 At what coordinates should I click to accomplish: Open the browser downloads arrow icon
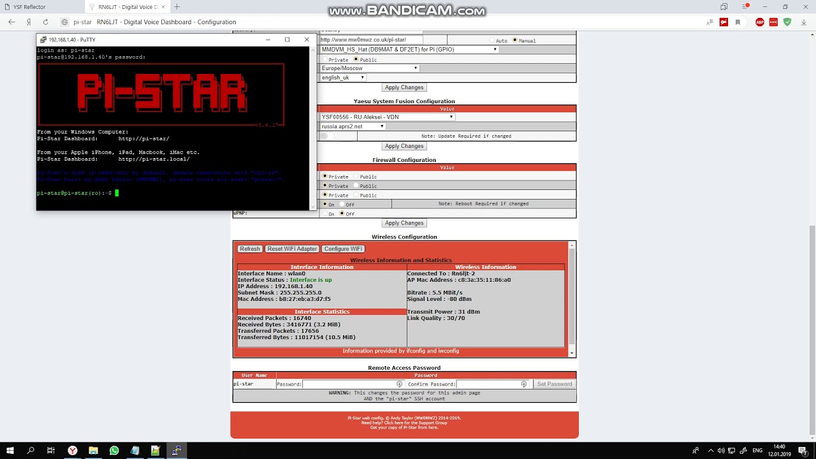tap(805, 22)
